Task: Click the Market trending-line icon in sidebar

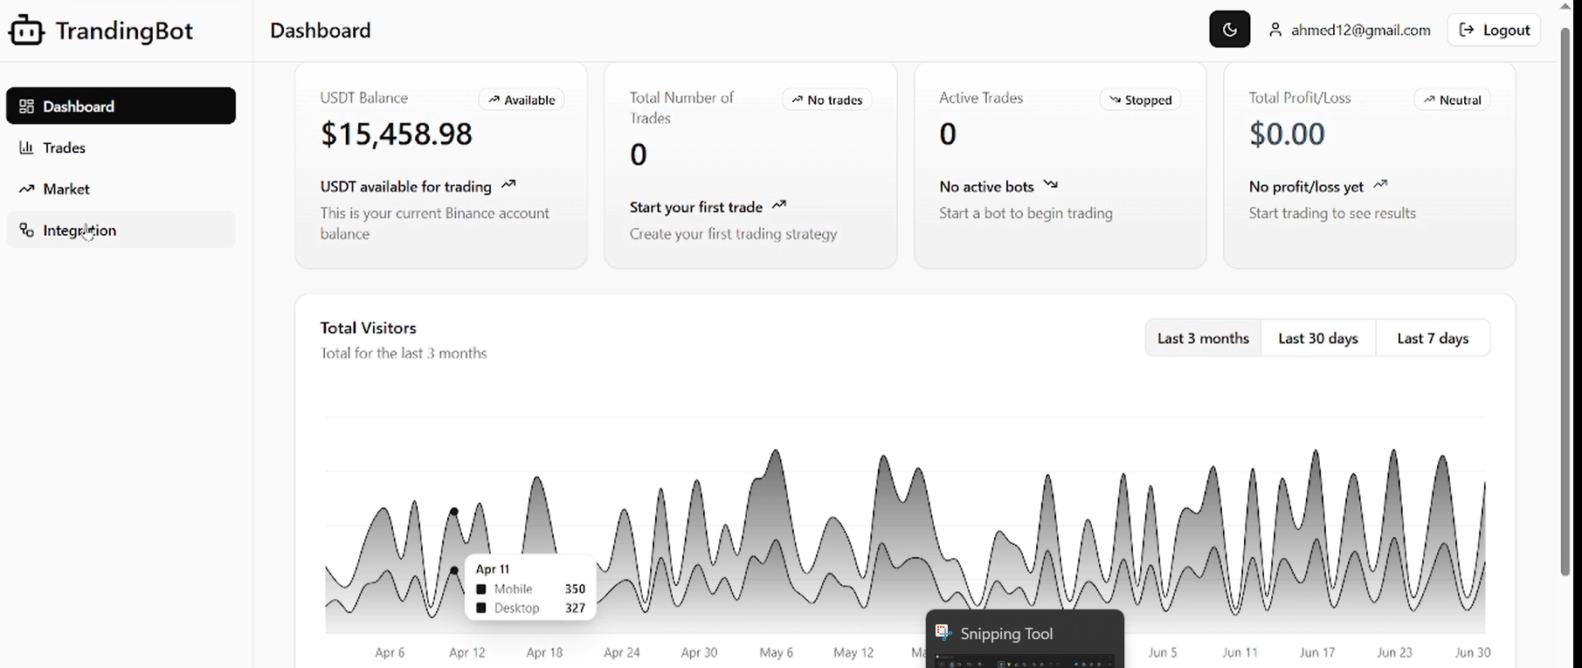Action: (26, 189)
